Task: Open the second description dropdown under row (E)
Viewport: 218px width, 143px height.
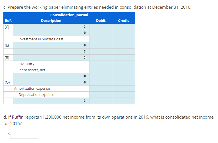Action: click(x=51, y=51)
